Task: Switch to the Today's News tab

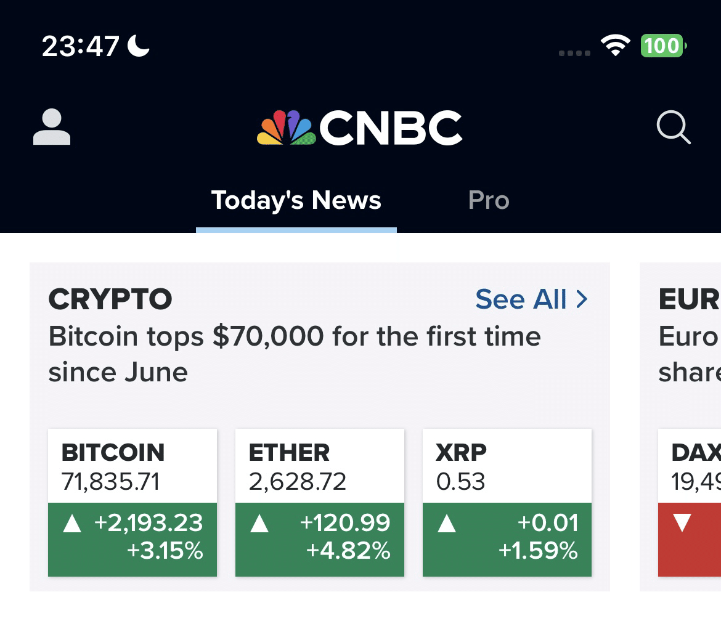Action: tap(296, 201)
